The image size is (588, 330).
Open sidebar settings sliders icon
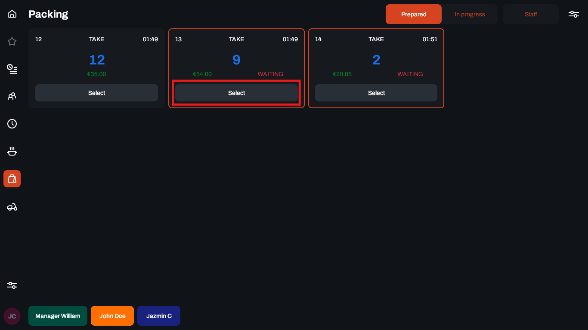[12, 285]
